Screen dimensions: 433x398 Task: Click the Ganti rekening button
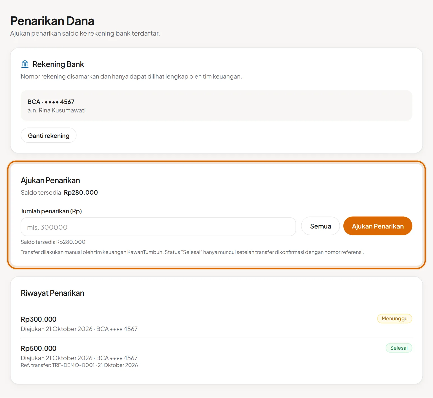click(x=48, y=135)
